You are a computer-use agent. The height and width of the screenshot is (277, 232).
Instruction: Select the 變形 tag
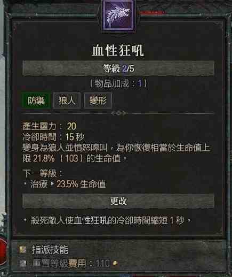tap(98, 101)
